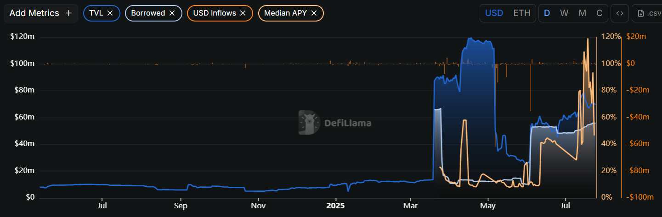This screenshot has height=217, width=662.
Task: Click the Borrowed metric chip label
Action: [x=148, y=13]
